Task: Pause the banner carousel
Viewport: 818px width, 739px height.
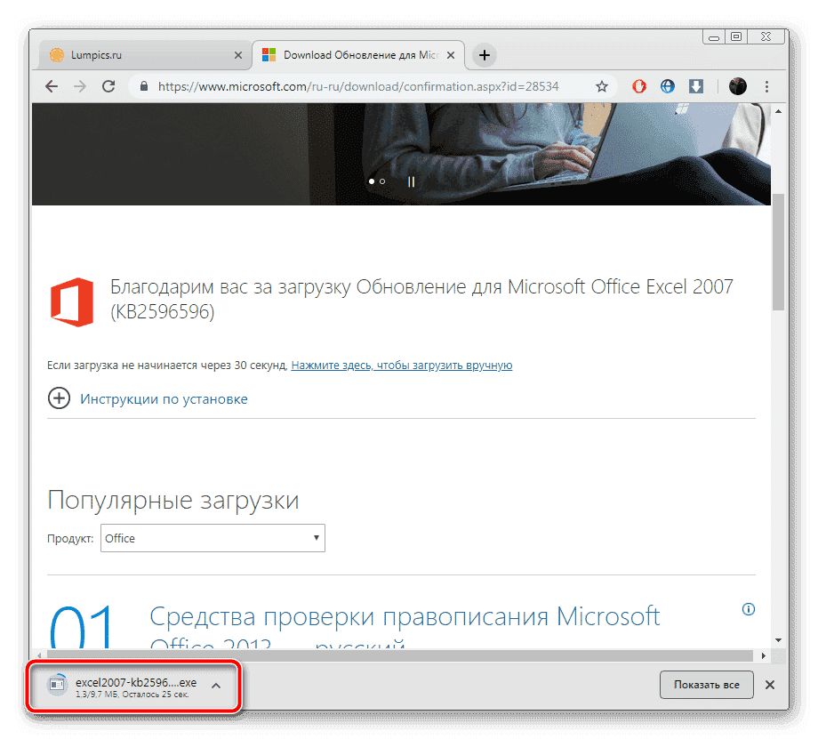Action: click(411, 181)
